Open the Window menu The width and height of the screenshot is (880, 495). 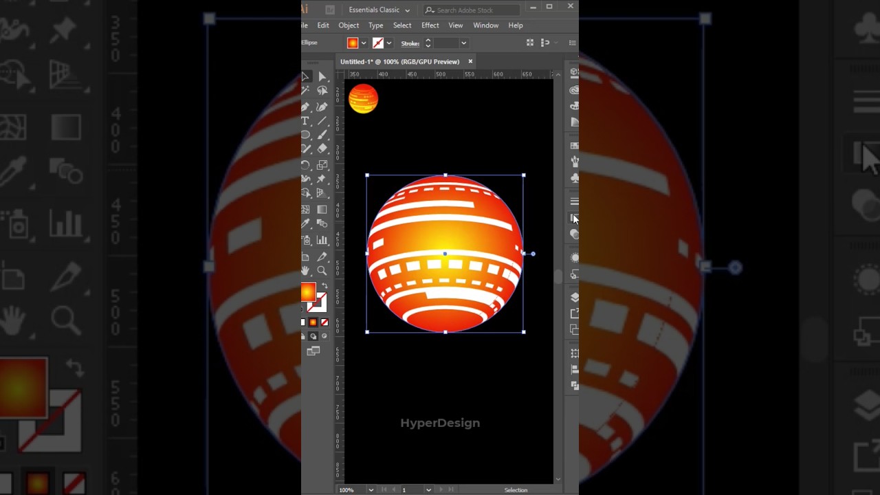point(486,25)
